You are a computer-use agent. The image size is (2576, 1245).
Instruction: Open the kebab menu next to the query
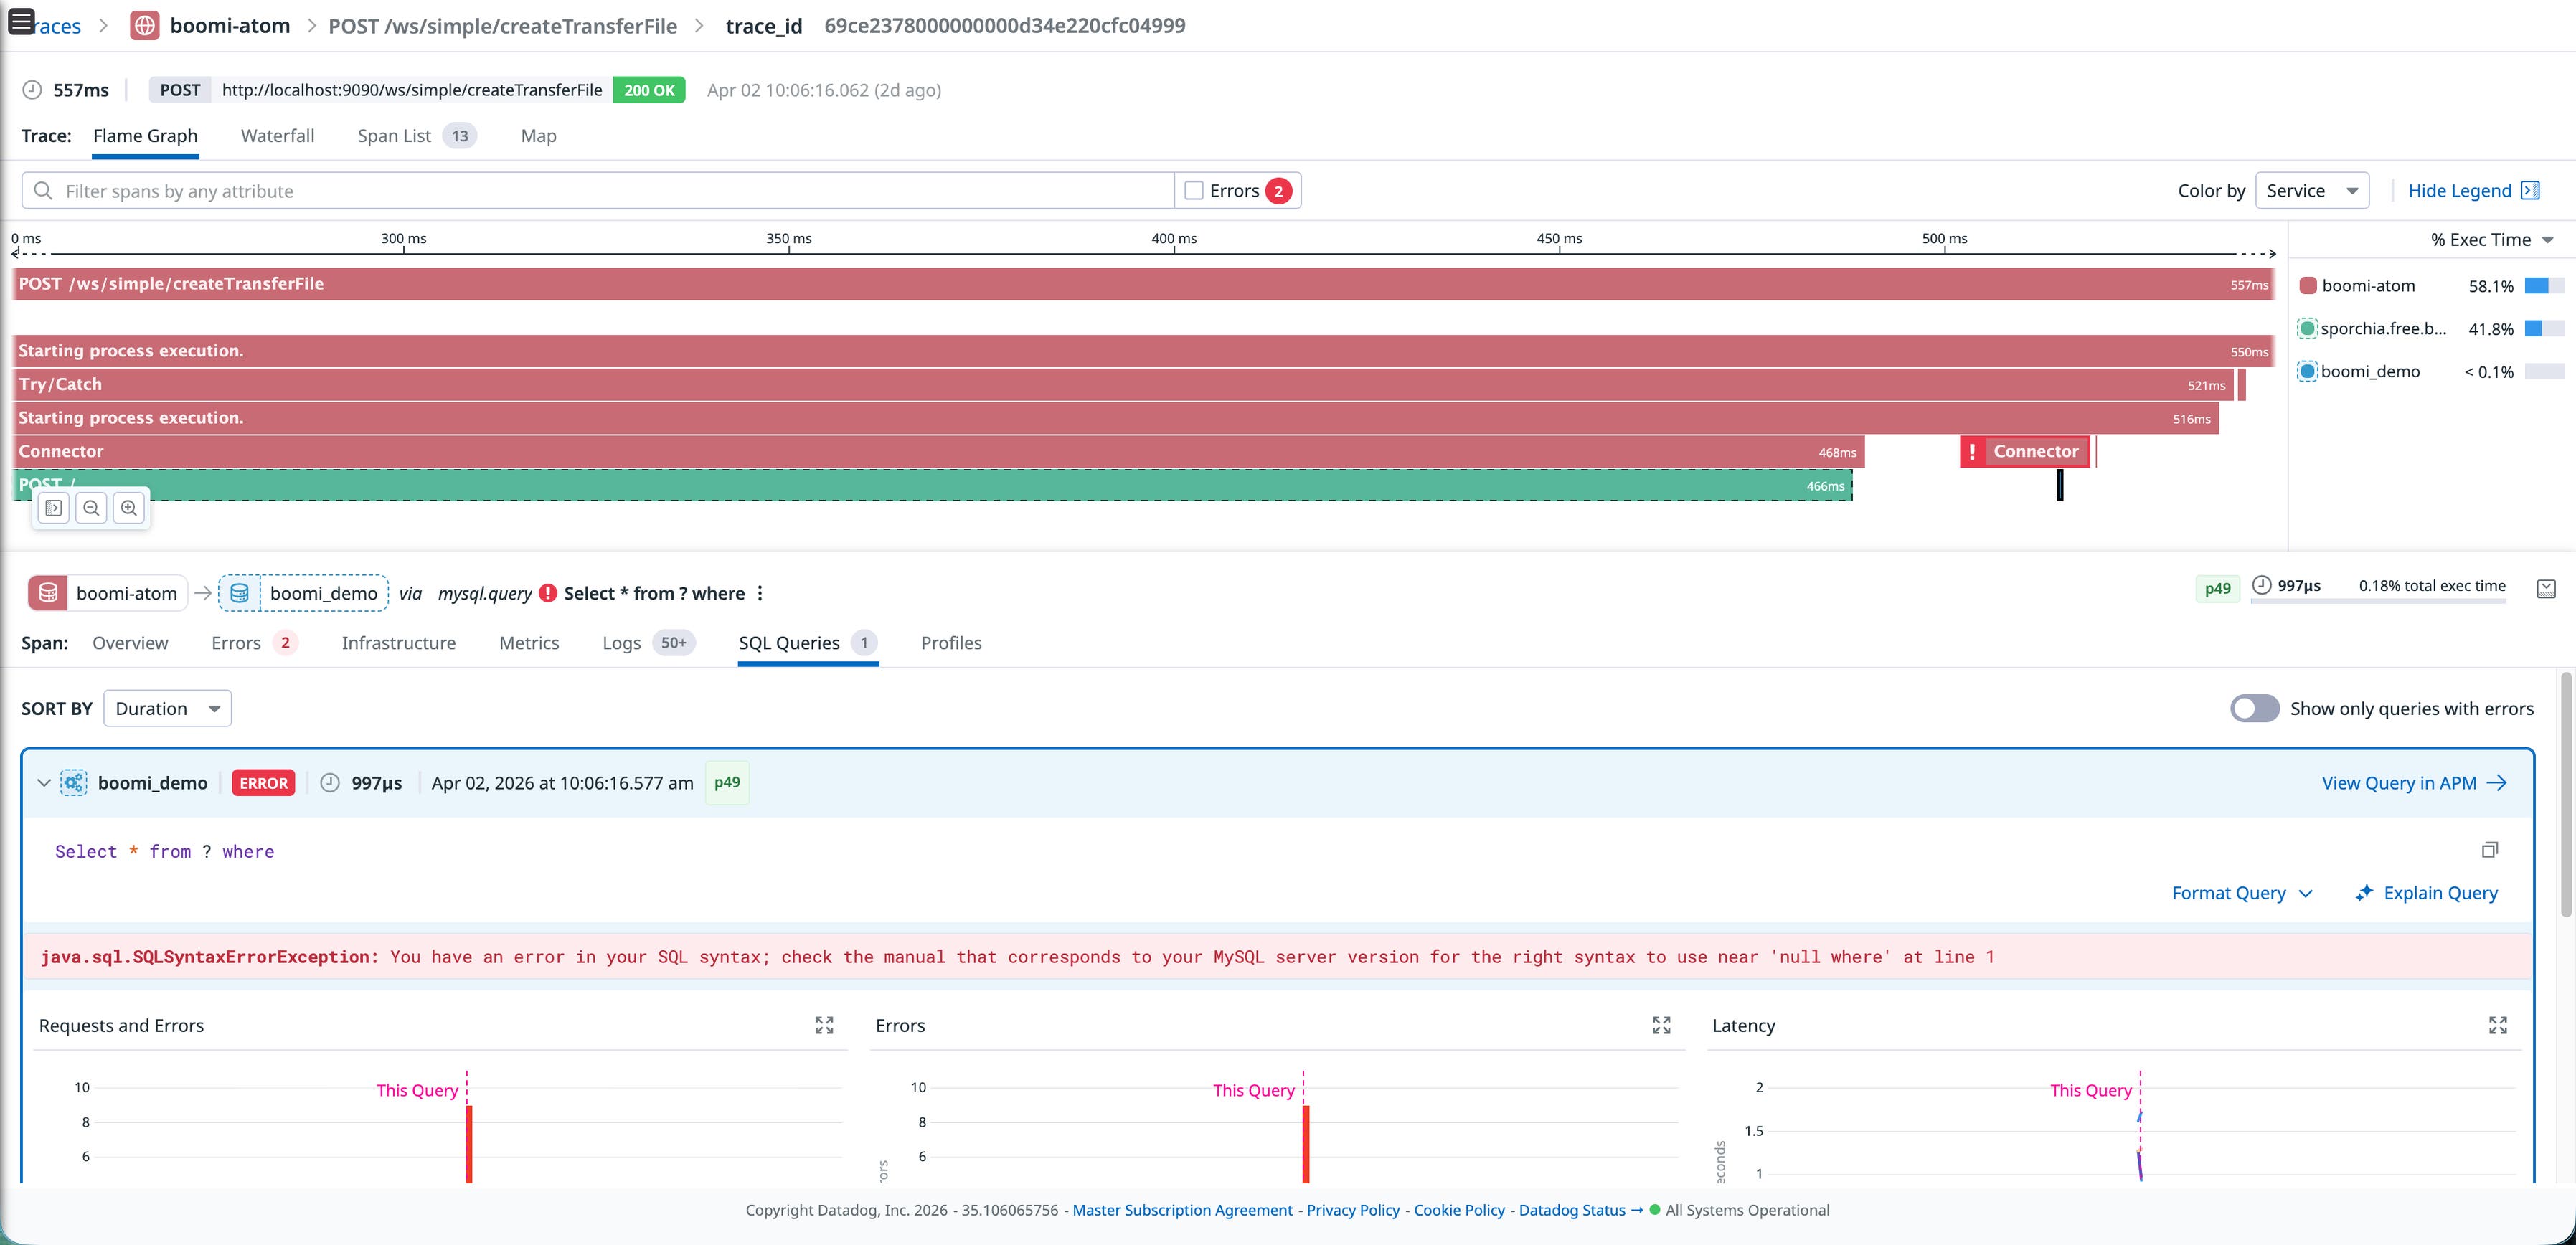tap(760, 593)
